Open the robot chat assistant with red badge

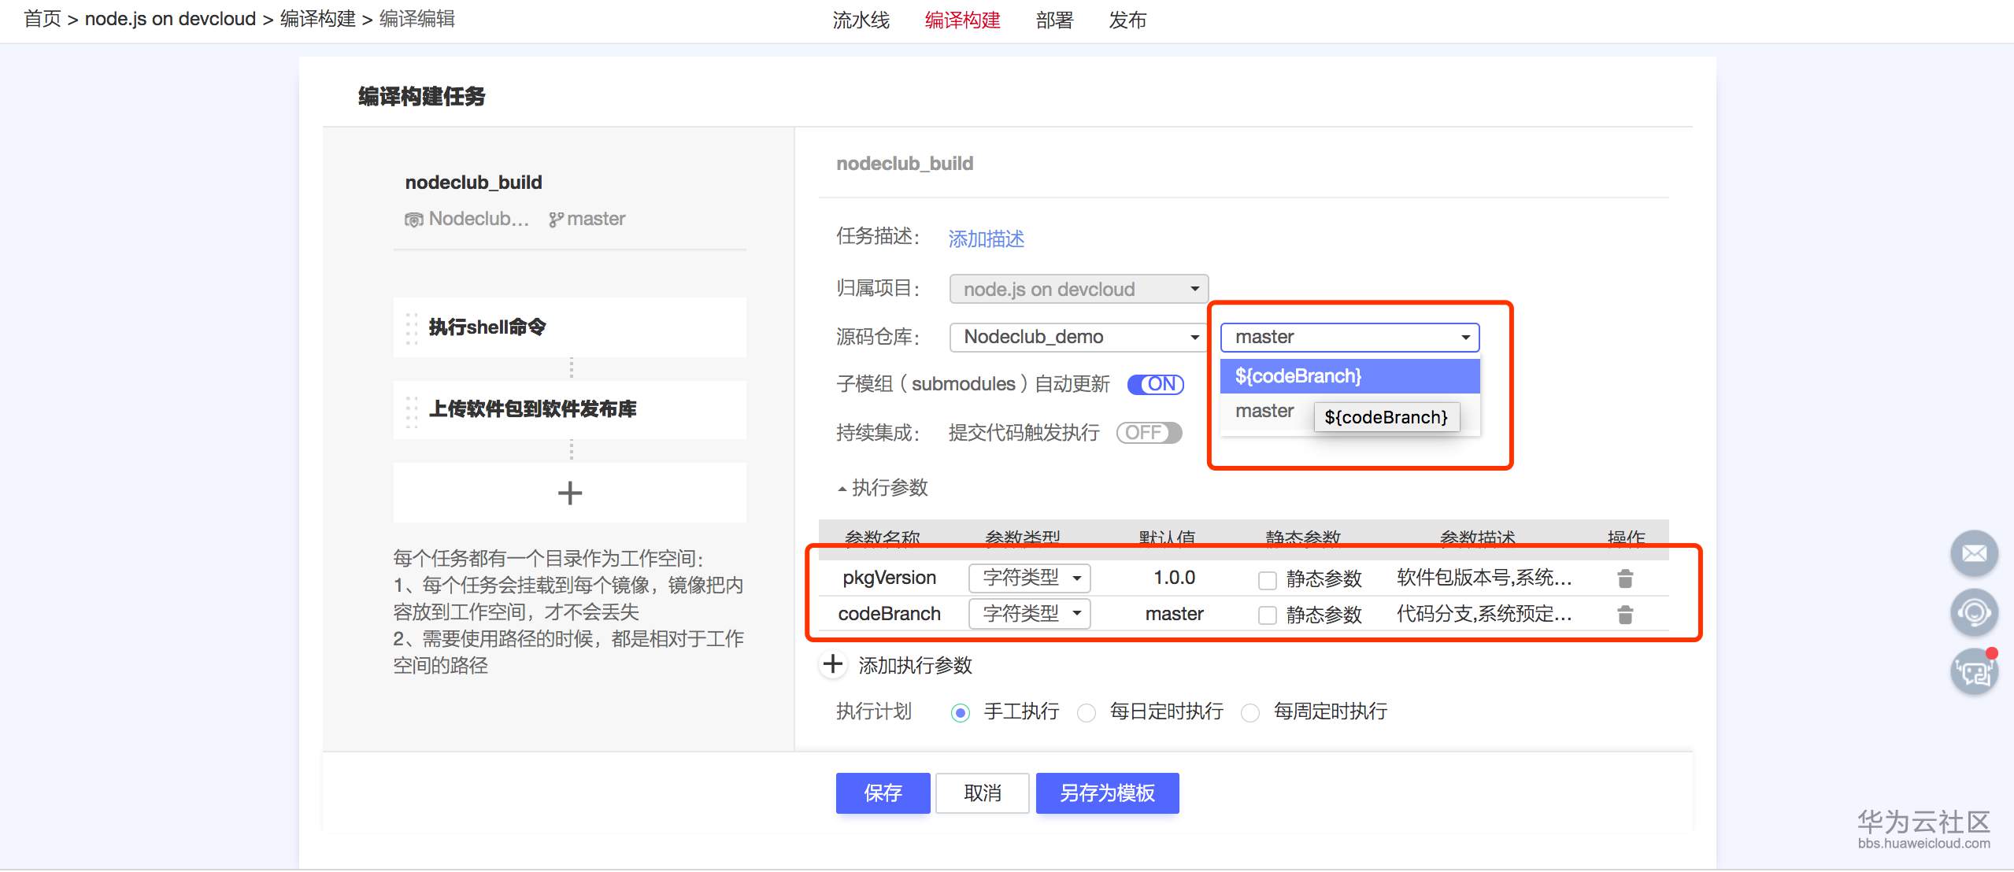1975,672
